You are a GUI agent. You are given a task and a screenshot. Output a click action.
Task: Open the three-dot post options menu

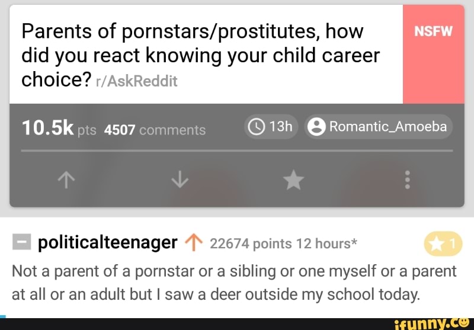[406, 180]
